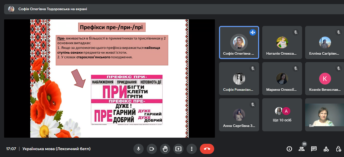Click the presented slide with Префікси title
344x157 pixels.
(x=109, y=78)
